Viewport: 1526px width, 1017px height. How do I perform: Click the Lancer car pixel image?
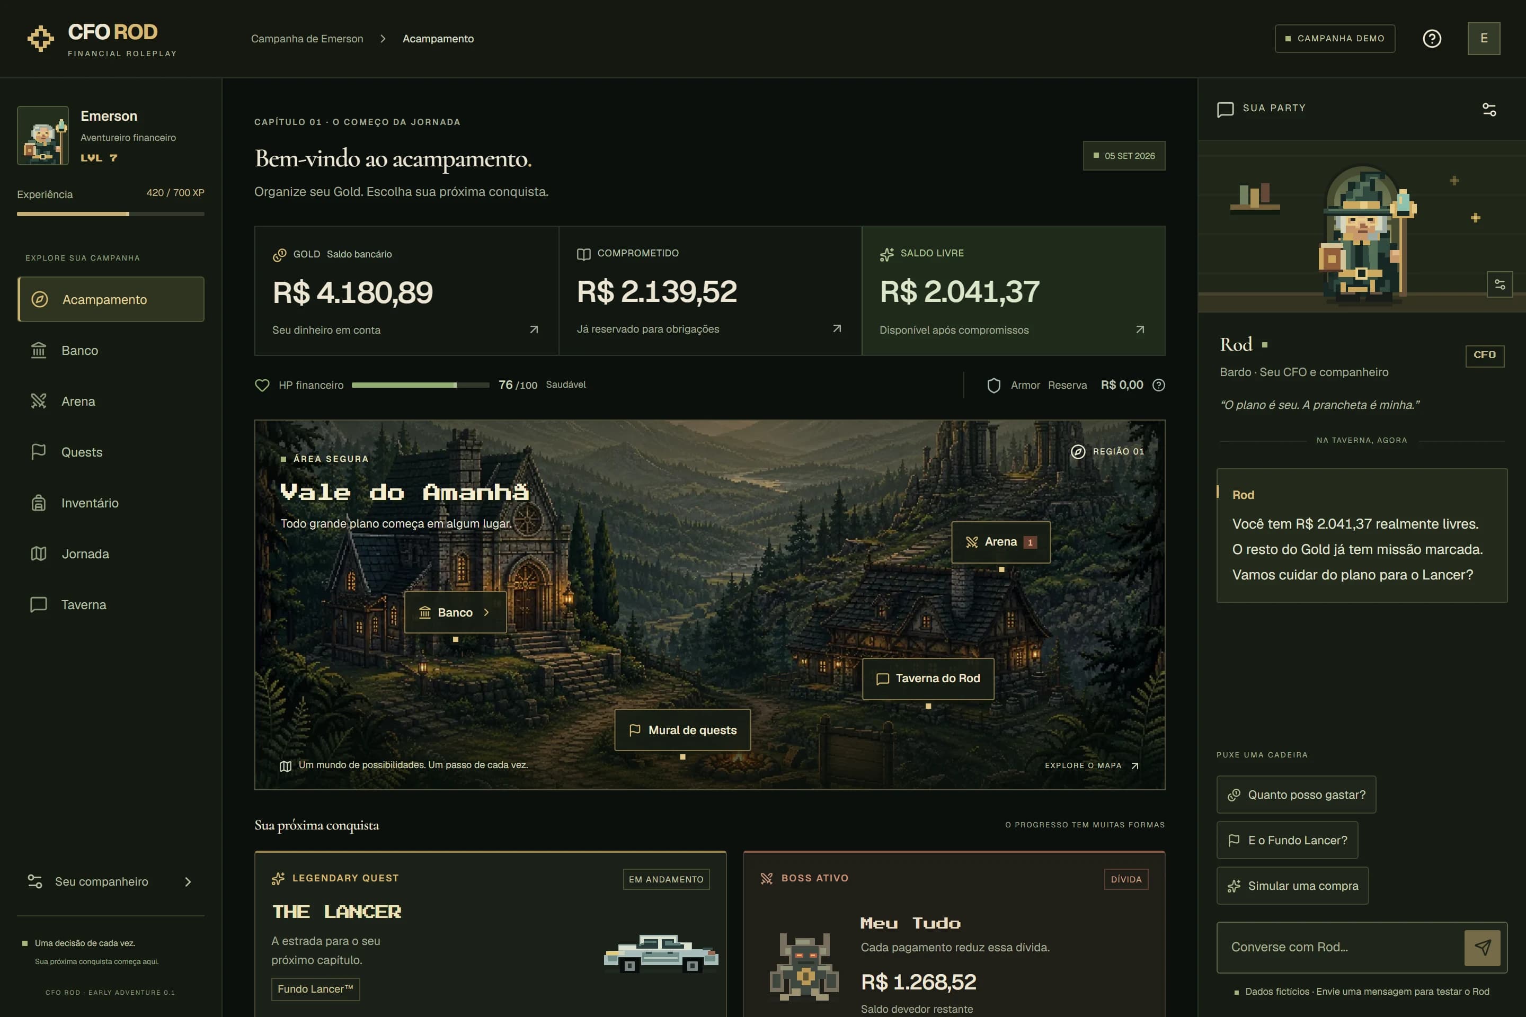click(661, 953)
